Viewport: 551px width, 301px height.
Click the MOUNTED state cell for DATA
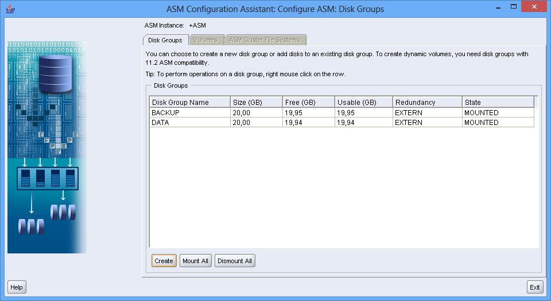498,123
